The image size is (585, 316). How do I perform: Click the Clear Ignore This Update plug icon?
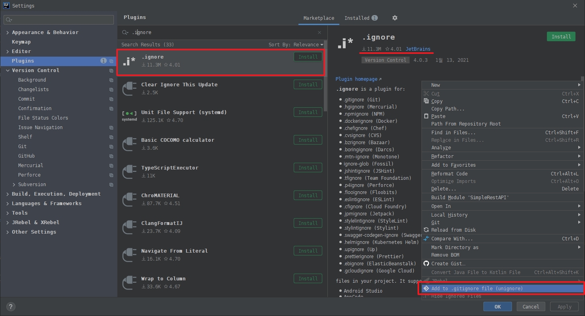pyautogui.click(x=129, y=88)
